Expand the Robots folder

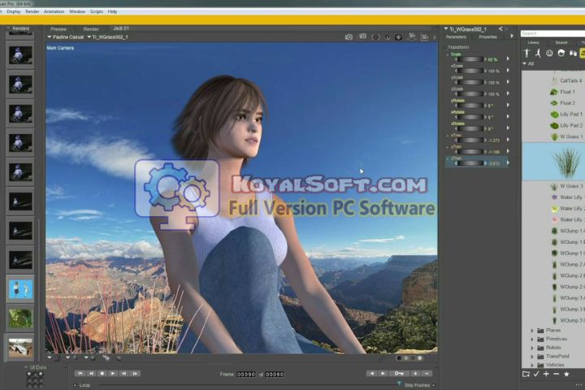tap(532, 348)
